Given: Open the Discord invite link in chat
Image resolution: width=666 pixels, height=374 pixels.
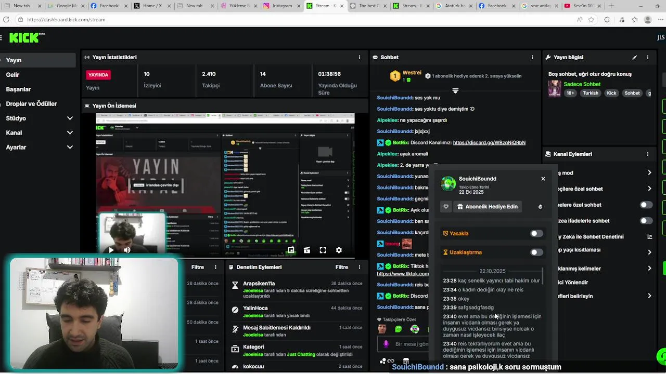Looking at the screenshot, I should (x=489, y=143).
